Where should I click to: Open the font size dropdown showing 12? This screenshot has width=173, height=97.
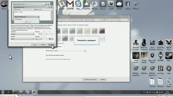click(x=39, y=39)
